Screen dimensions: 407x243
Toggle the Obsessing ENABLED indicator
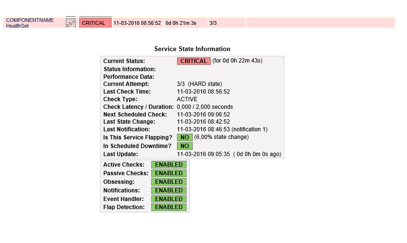click(168, 182)
